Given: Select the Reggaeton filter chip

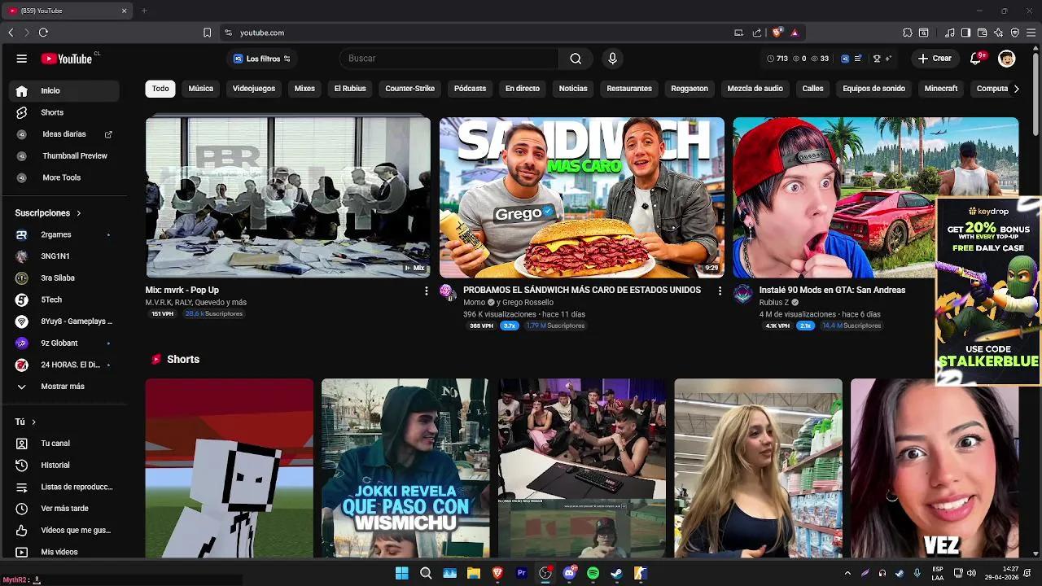Looking at the screenshot, I should [x=690, y=89].
